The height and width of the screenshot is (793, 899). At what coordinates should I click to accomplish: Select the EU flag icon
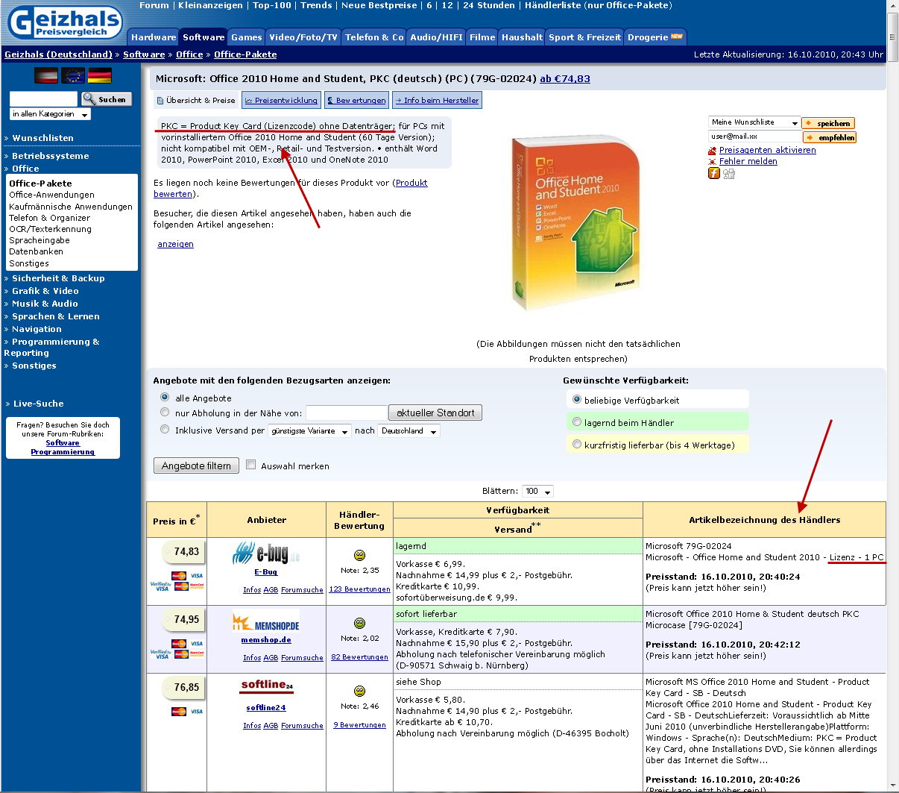73,75
